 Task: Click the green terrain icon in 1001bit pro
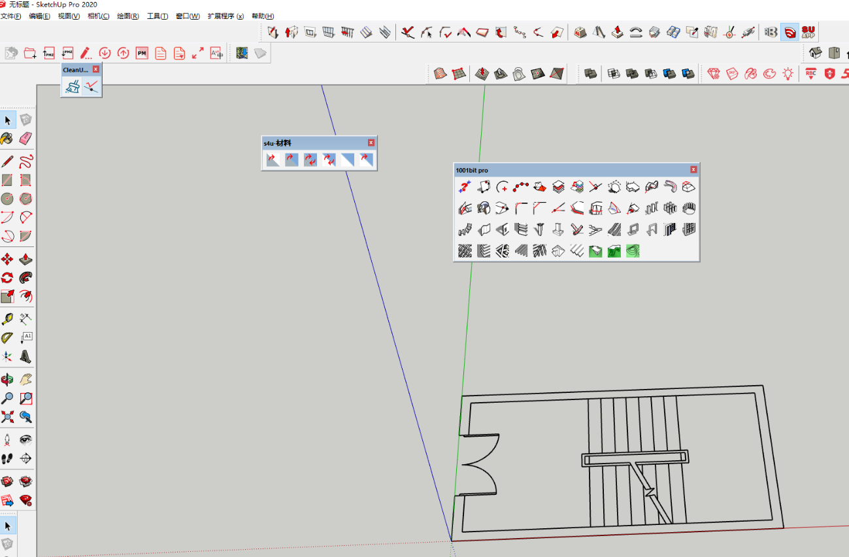pyautogui.click(x=595, y=250)
